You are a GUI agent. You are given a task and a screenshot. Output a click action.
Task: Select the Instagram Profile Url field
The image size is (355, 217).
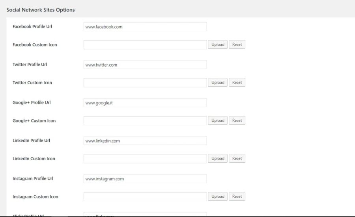(145, 178)
